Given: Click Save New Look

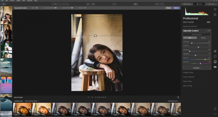Looking at the screenshot, I should (173, 101).
